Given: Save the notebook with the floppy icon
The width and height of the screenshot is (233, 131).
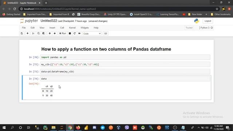Looking at the screenshot, I should coord(22,33).
